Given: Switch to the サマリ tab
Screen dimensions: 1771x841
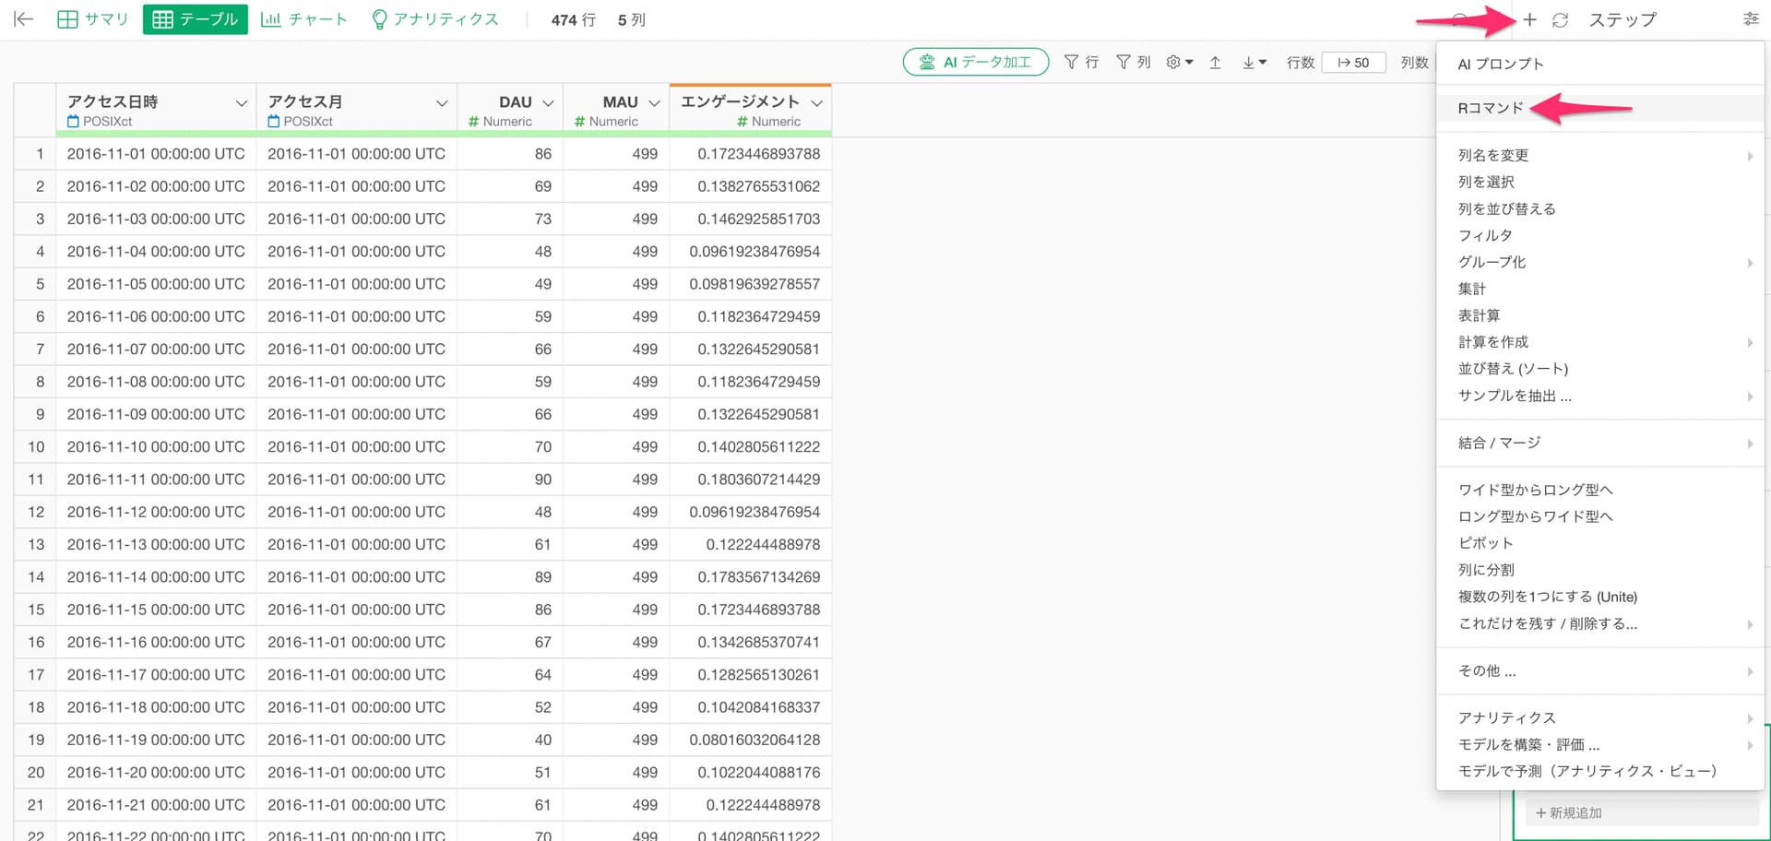Looking at the screenshot, I should [x=93, y=19].
